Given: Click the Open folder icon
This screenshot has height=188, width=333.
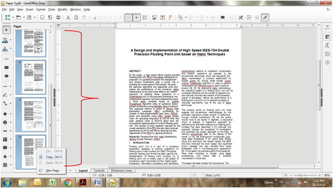Looking at the screenshot, I should (x=18, y=18).
